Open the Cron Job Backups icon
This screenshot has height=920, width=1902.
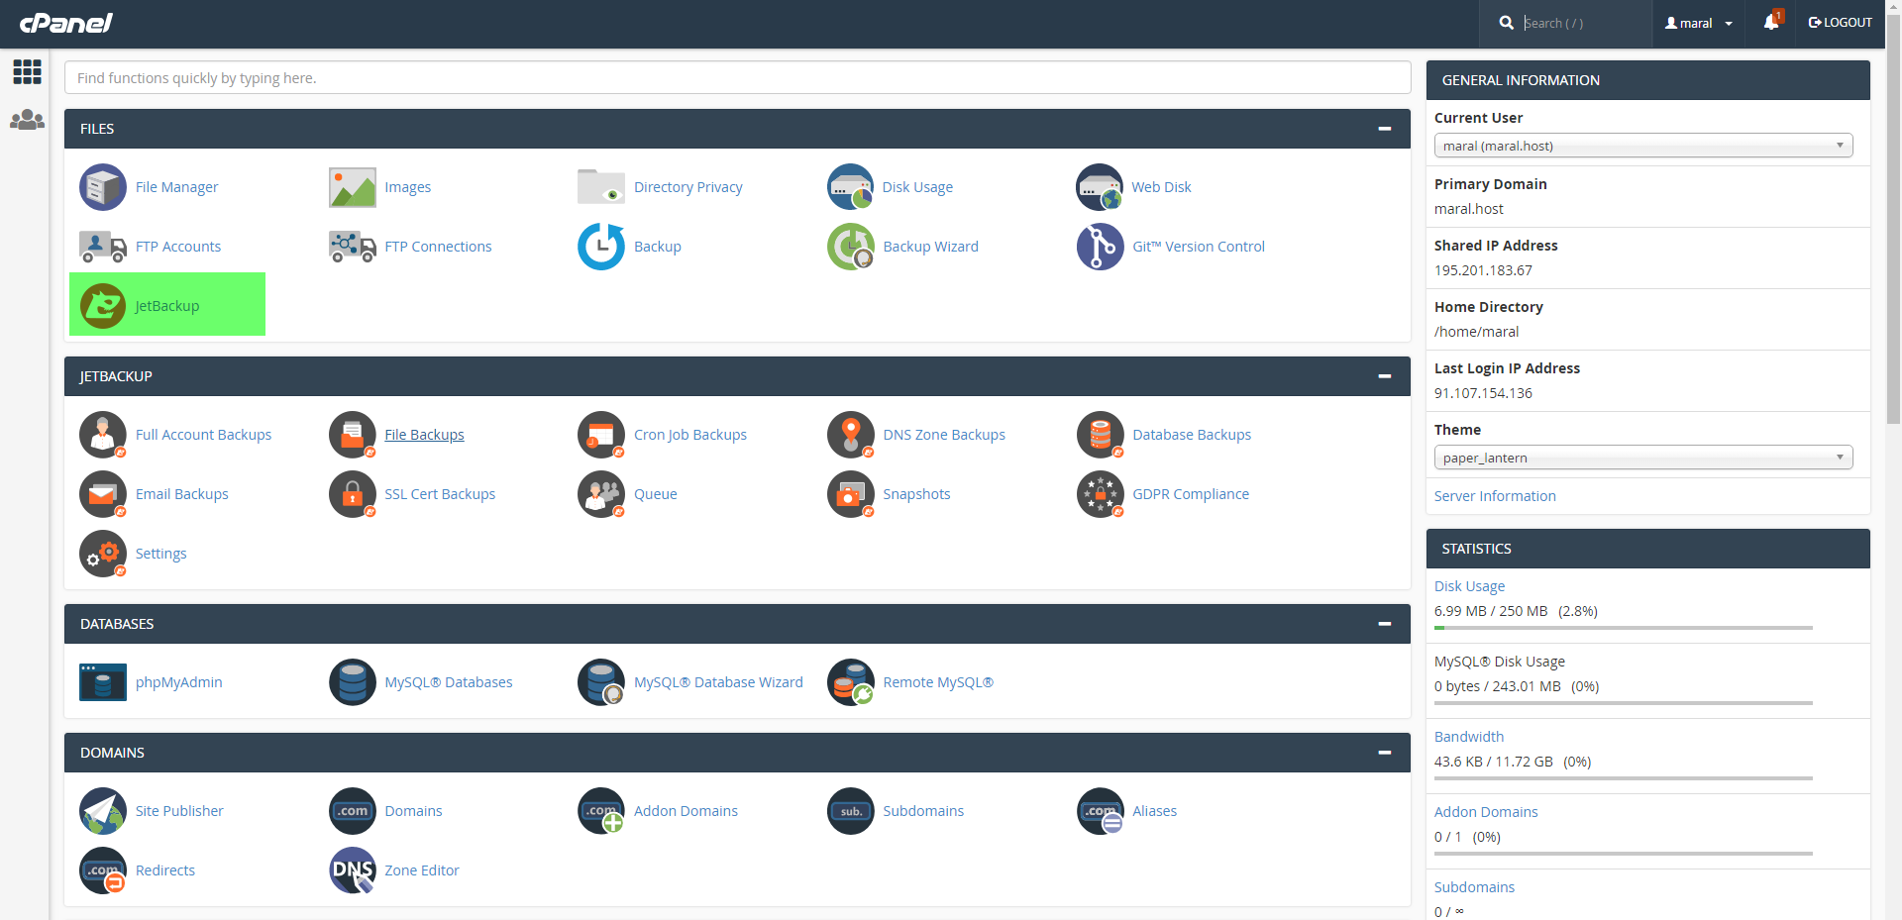coord(601,435)
